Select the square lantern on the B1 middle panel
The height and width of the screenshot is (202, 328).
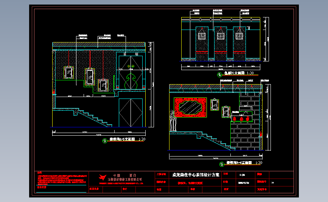pyautogui.click(x=221, y=36)
